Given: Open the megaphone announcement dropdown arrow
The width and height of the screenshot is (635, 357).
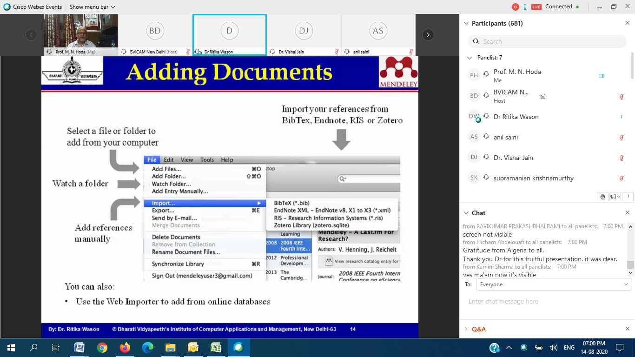Looking at the screenshot, I should [x=618, y=196].
